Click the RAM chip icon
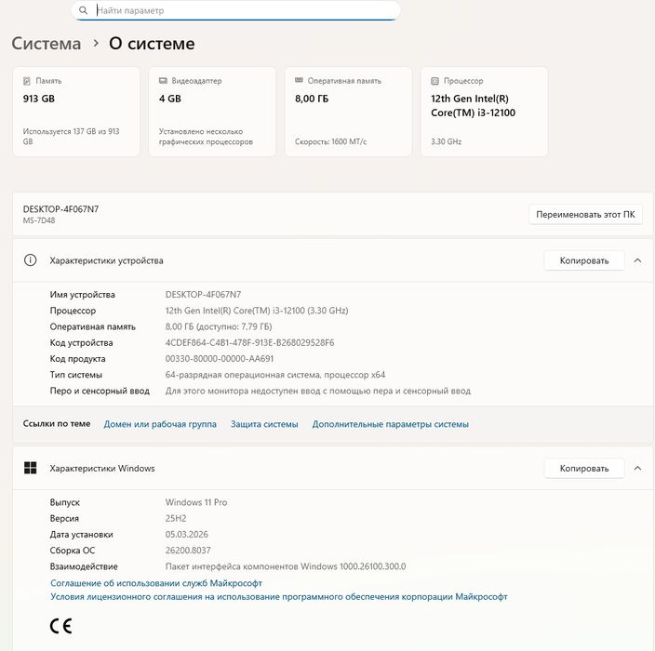 (299, 80)
